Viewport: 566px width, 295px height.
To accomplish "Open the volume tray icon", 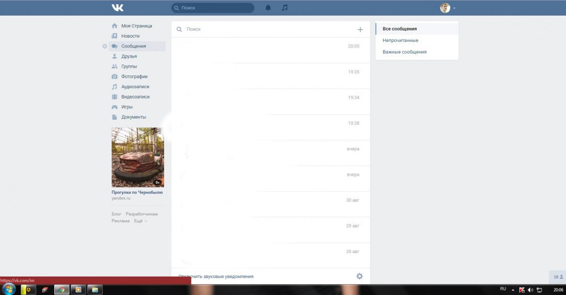I will coord(531,290).
